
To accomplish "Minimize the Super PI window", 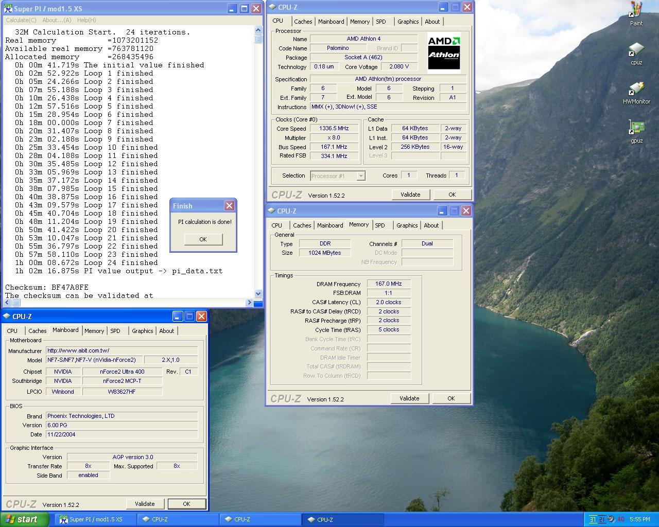I will 232,9.
